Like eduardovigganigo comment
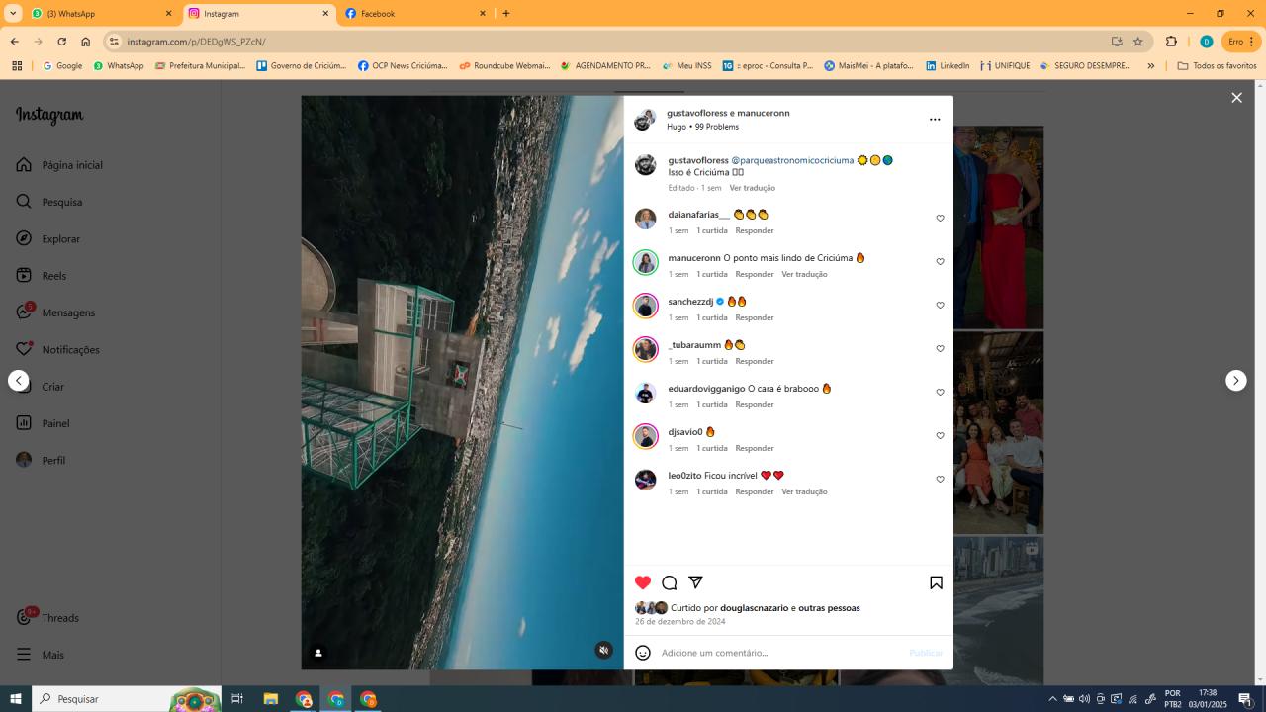 (940, 393)
